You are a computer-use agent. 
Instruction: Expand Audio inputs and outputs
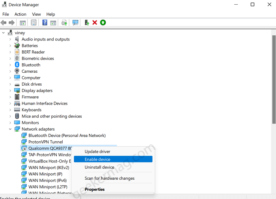click(10, 39)
